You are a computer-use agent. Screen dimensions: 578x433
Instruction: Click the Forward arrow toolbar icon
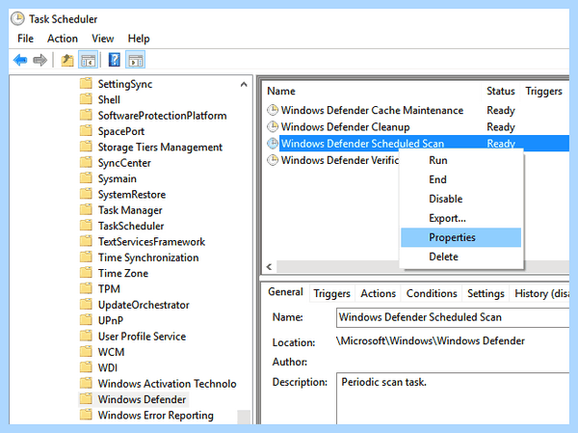[x=39, y=60]
